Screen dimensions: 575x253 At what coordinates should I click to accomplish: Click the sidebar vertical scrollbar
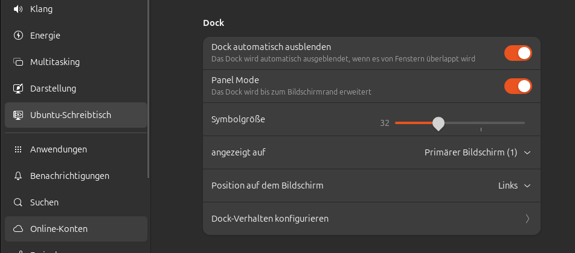click(149, 90)
